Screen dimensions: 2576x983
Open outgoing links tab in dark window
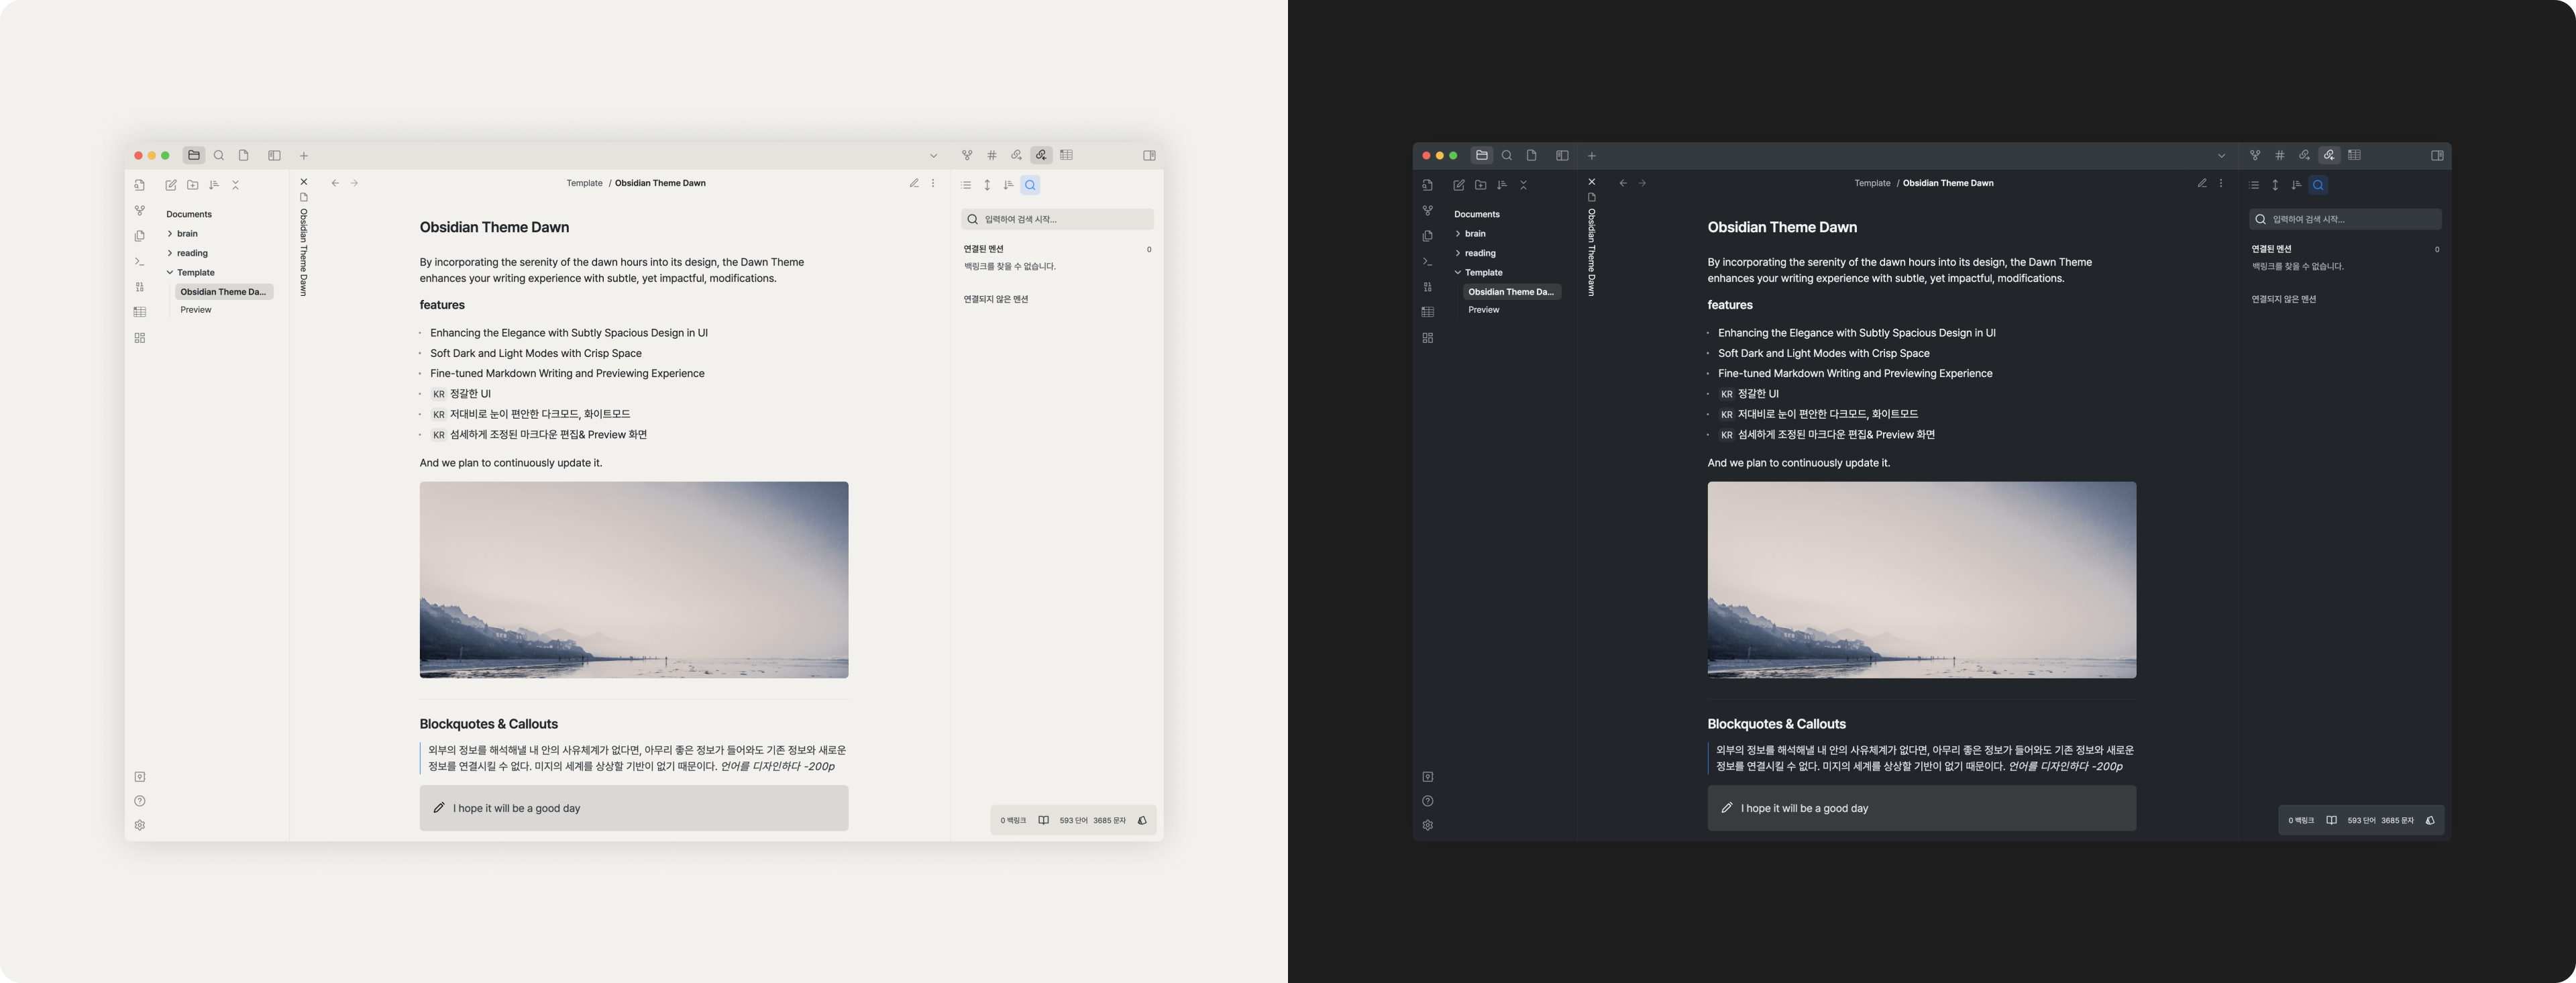coord(2304,155)
